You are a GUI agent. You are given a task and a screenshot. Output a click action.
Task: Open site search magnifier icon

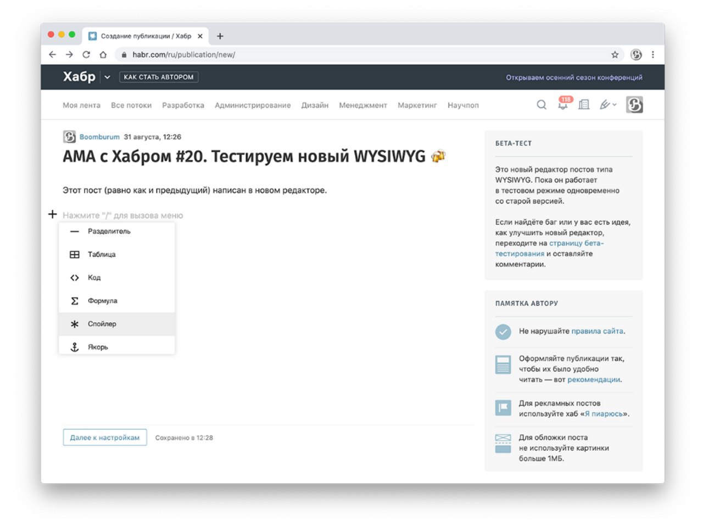click(542, 105)
